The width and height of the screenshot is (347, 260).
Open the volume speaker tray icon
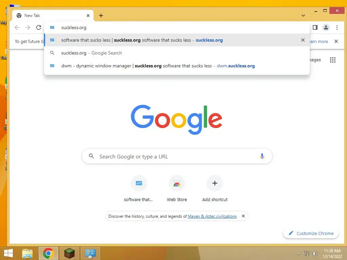[x=315, y=253]
